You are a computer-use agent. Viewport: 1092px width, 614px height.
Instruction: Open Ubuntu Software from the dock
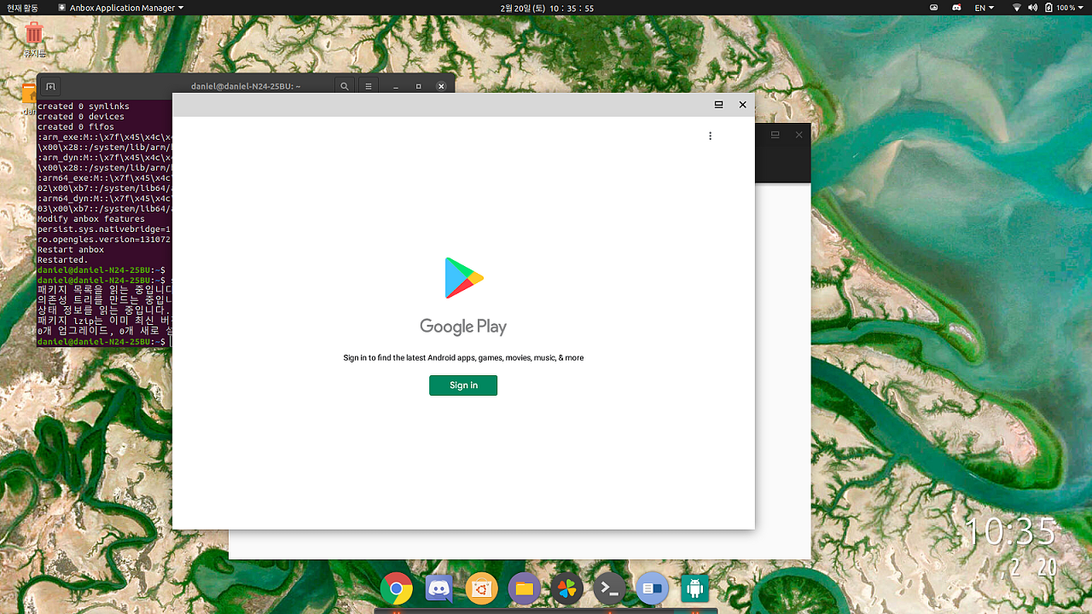click(x=482, y=588)
